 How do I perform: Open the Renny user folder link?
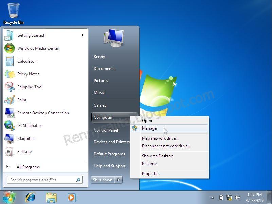[99, 57]
